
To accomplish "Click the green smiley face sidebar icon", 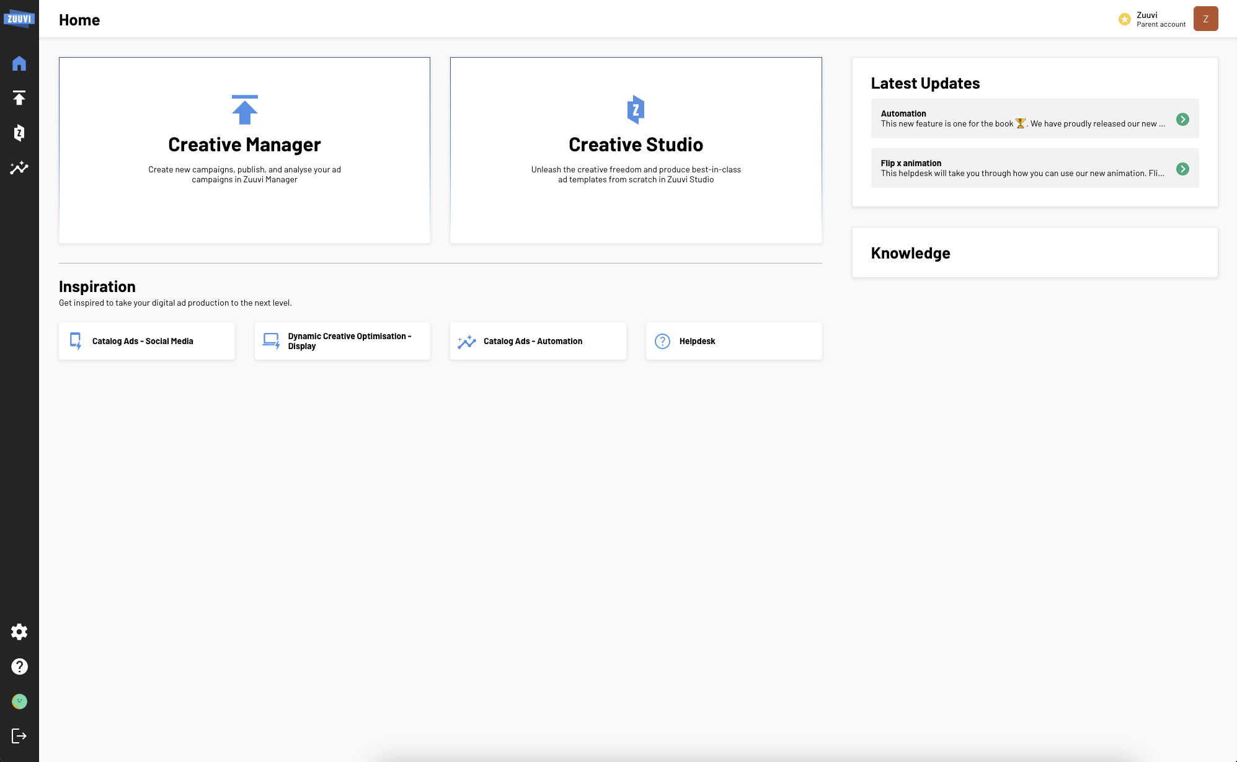I will (x=19, y=701).
